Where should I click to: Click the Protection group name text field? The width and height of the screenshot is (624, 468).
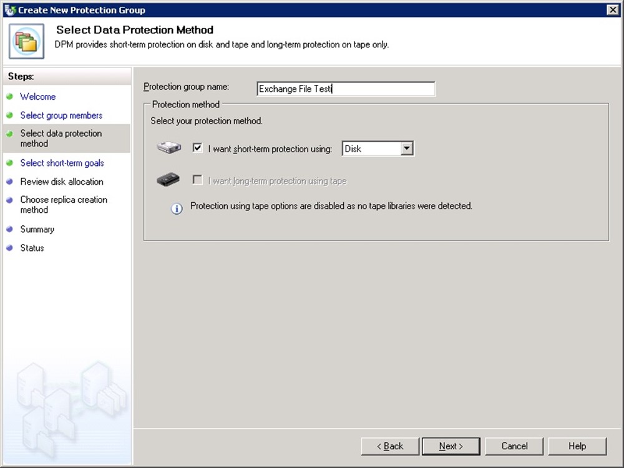tap(346, 89)
